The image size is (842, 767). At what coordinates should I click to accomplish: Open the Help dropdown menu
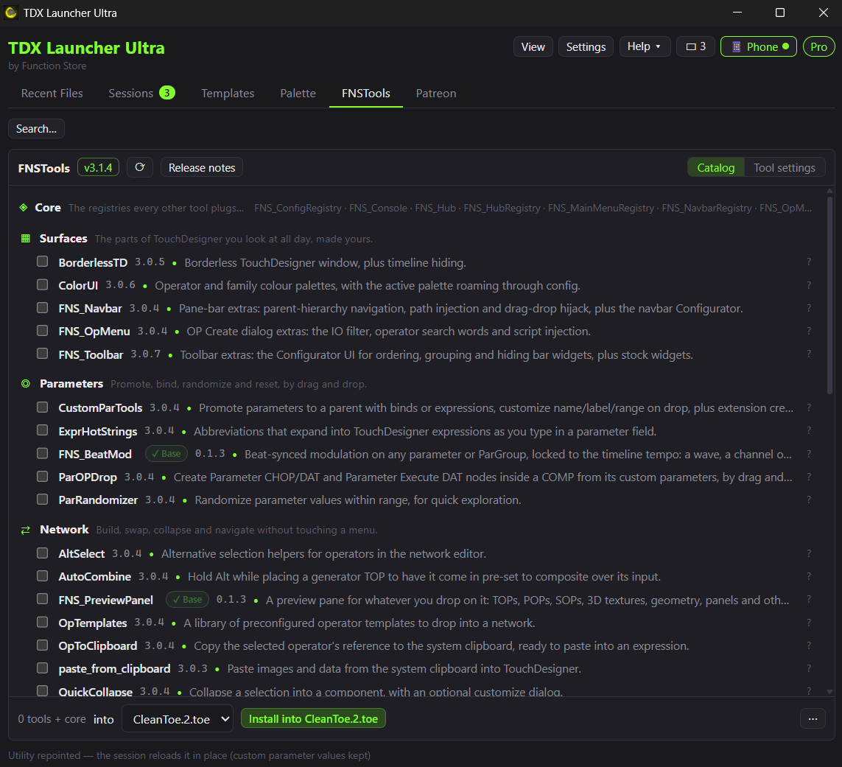645,46
